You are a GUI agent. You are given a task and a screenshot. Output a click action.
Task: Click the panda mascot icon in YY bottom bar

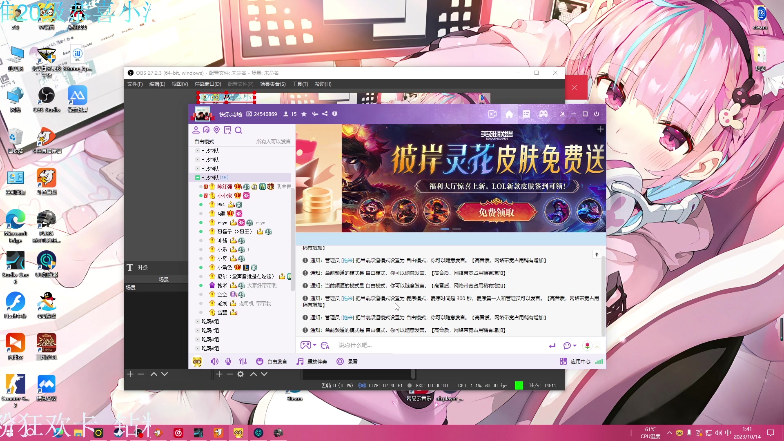pyautogui.click(x=197, y=361)
